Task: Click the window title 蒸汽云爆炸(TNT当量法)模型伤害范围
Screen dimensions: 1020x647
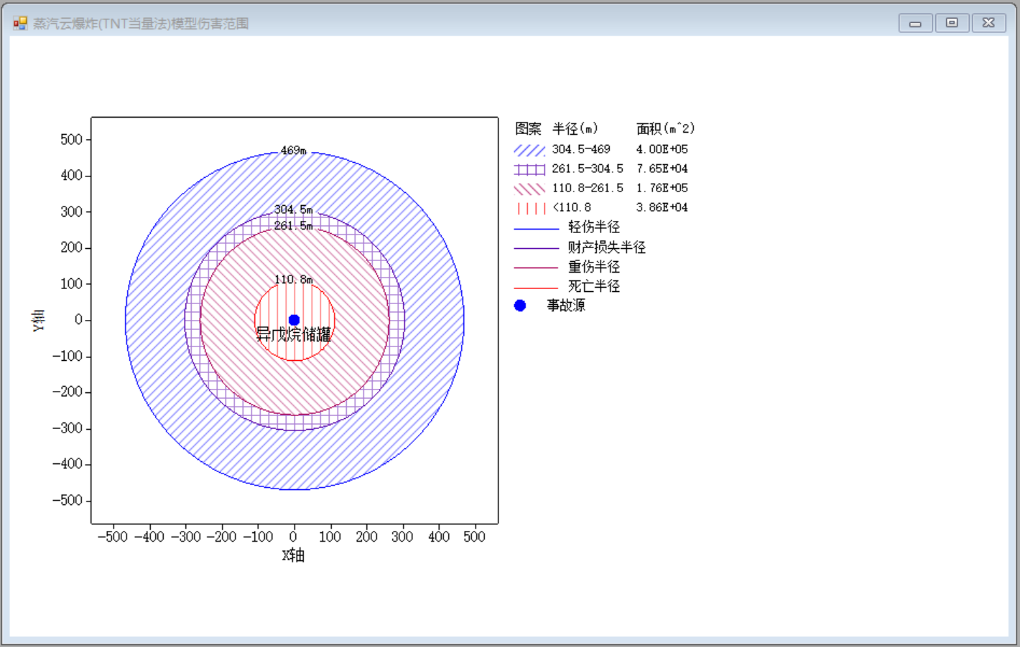Action: pyautogui.click(x=141, y=24)
